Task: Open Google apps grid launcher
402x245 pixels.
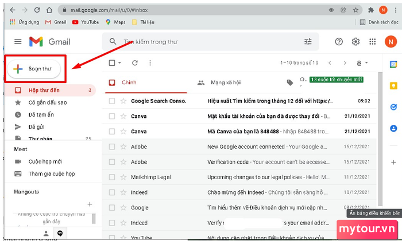Action: [373, 41]
